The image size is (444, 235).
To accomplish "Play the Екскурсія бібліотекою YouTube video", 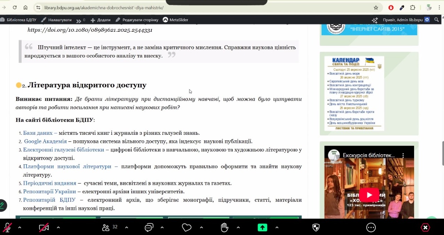I will coord(369,195).
